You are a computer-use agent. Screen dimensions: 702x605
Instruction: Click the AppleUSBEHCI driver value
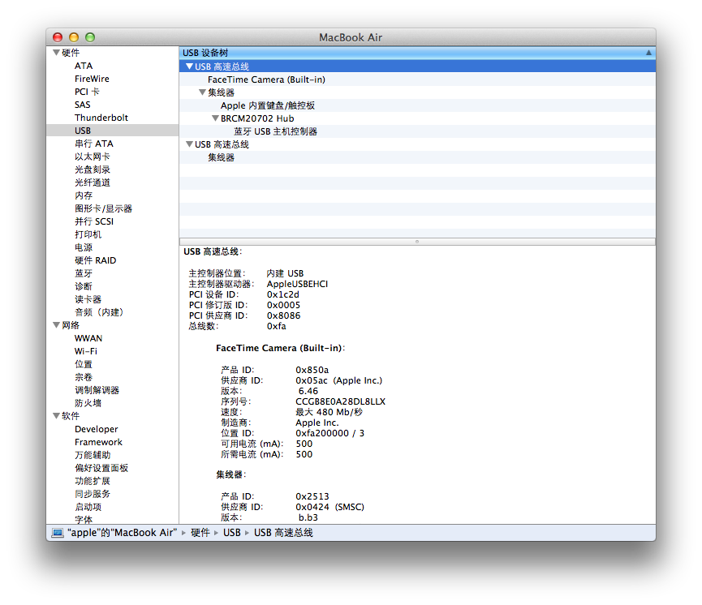click(297, 284)
